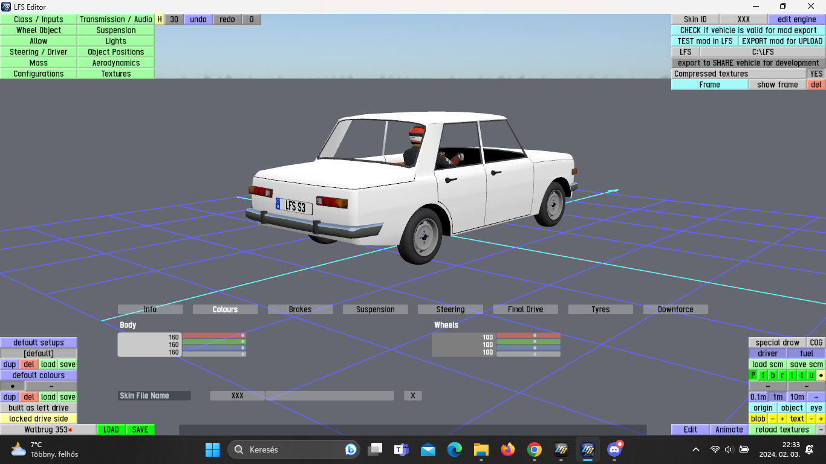The image size is (826, 464).
Task: Open Google Chrome from the taskbar
Action: pos(535,449)
